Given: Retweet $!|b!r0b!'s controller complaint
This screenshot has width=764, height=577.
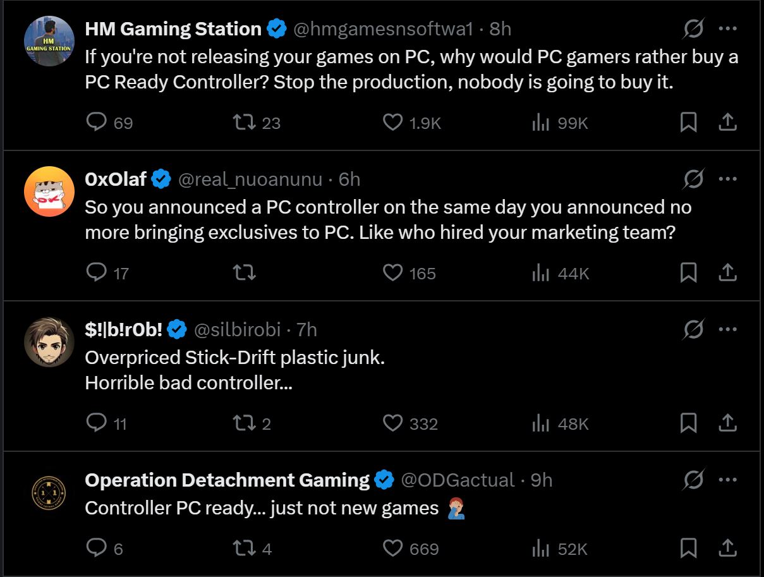Looking at the screenshot, I should (243, 423).
